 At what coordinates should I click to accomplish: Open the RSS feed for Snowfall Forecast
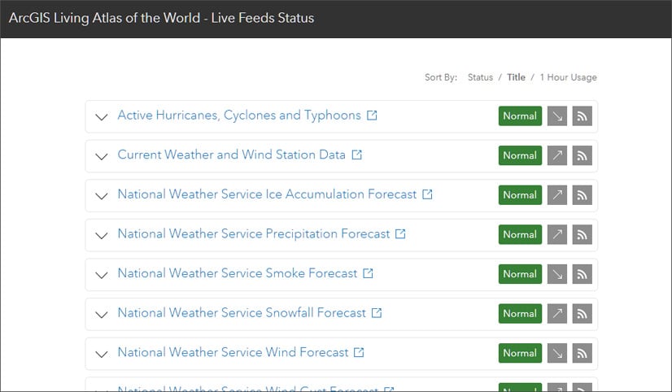click(582, 314)
